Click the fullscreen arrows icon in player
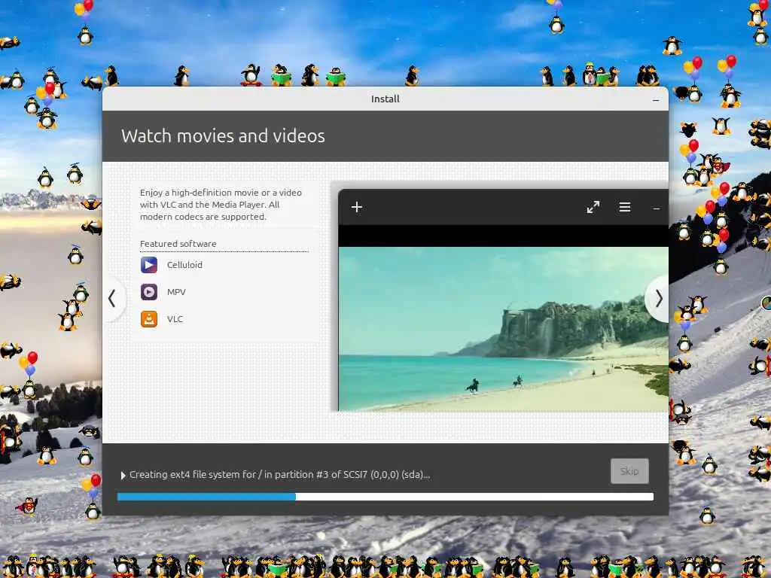Viewport: 771px width, 578px height. pos(593,207)
